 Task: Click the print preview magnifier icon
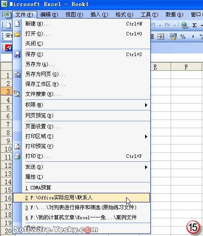pyautogui.click(x=17, y=146)
